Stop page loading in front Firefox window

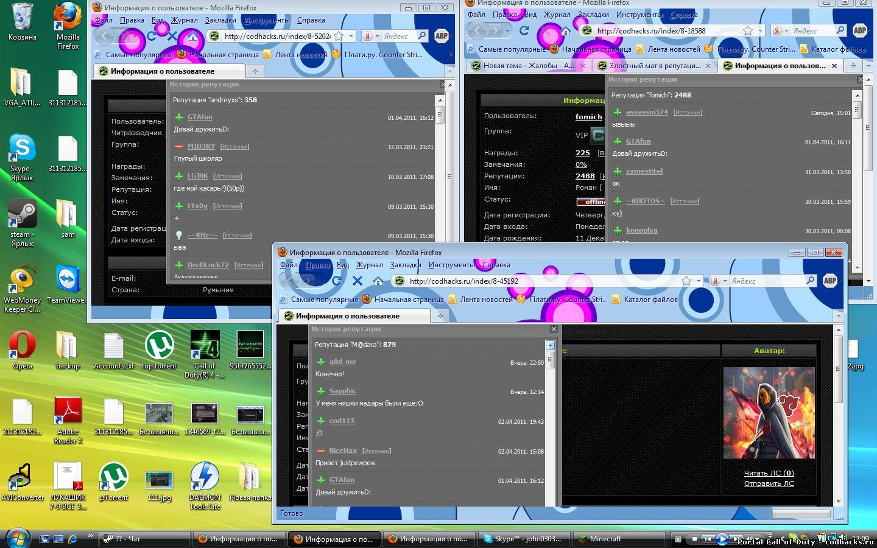(x=357, y=281)
